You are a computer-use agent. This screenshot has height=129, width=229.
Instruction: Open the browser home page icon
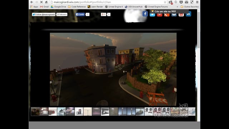46,2
